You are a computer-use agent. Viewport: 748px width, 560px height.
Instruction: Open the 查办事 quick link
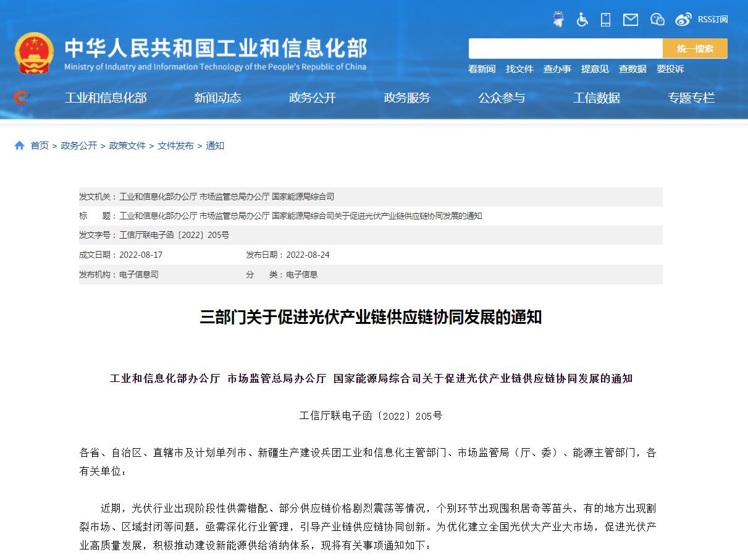click(557, 69)
